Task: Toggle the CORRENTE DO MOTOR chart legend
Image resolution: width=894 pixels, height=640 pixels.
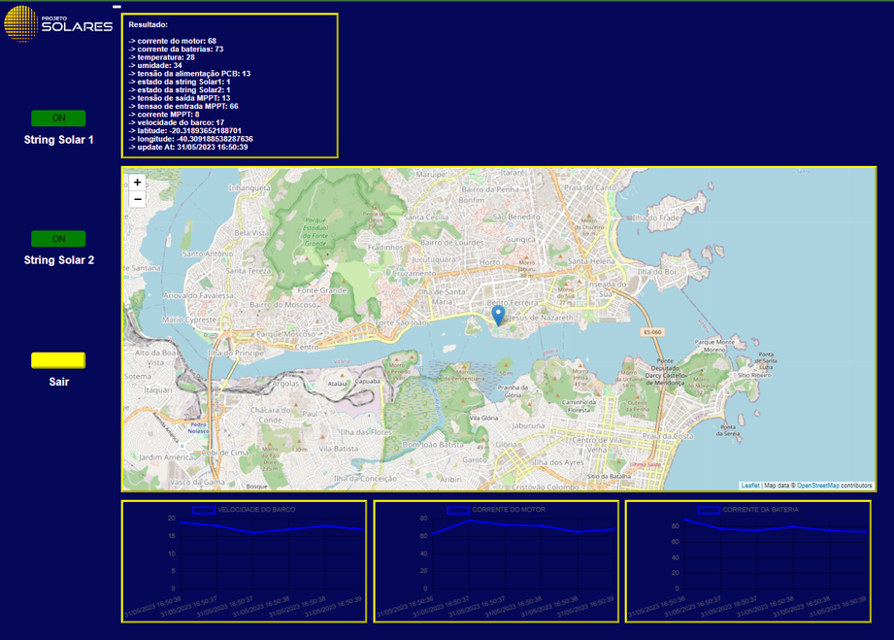Action: point(496,510)
